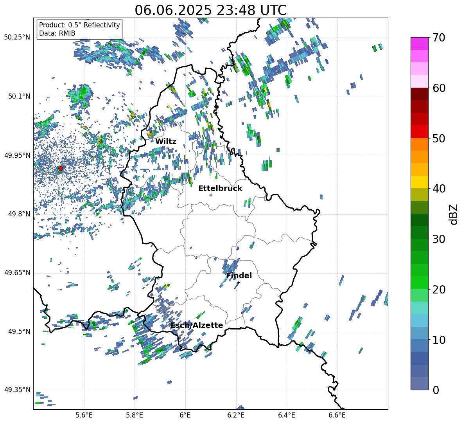Click the colorbar tick label 40
This screenshot has width=463, height=423.
tap(439, 189)
